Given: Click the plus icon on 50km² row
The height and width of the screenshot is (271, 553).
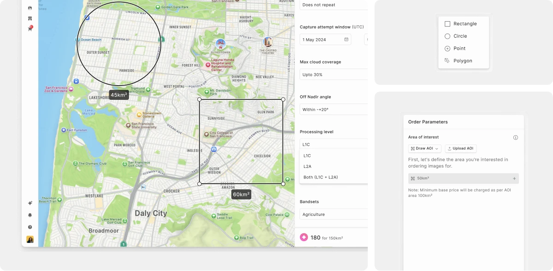Looking at the screenshot, I should [x=514, y=179].
